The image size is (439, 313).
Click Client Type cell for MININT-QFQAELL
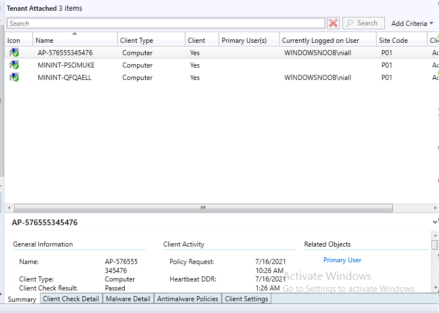(137, 77)
